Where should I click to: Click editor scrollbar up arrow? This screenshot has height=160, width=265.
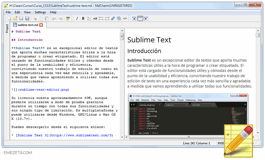[122, 31]
